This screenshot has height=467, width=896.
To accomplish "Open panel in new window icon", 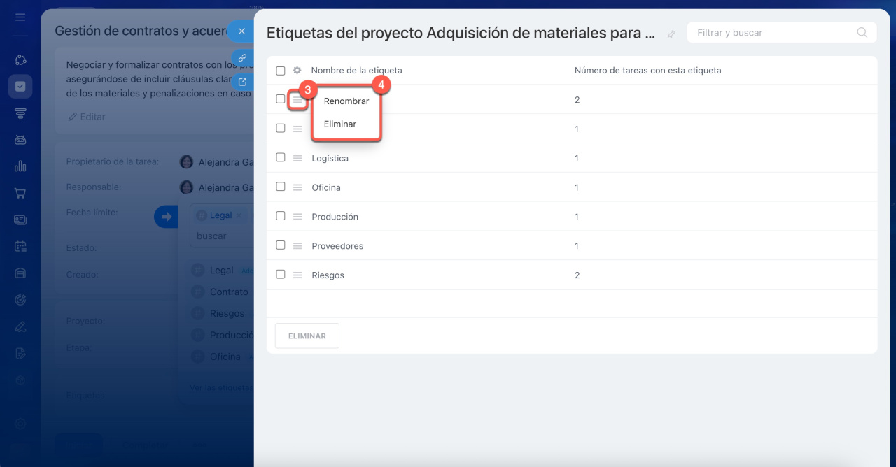I will (242, 82).
